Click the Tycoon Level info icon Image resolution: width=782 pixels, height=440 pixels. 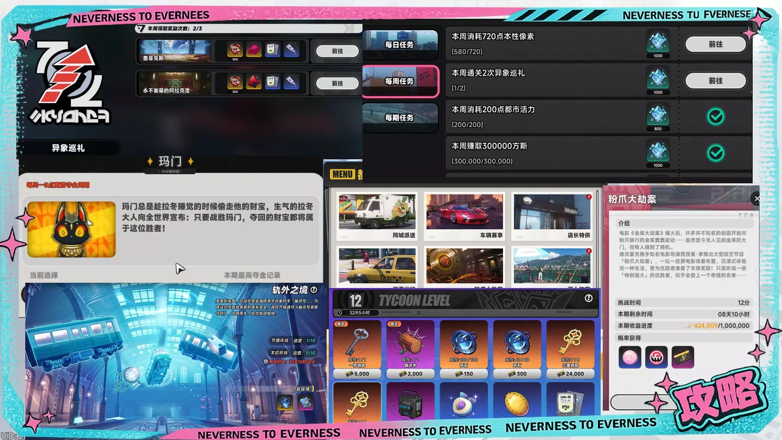588,298
